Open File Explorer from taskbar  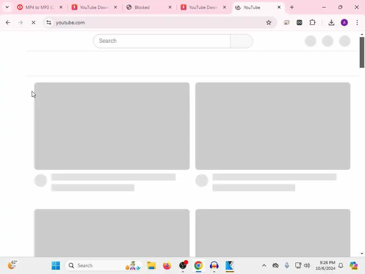(x=151, y=265)
